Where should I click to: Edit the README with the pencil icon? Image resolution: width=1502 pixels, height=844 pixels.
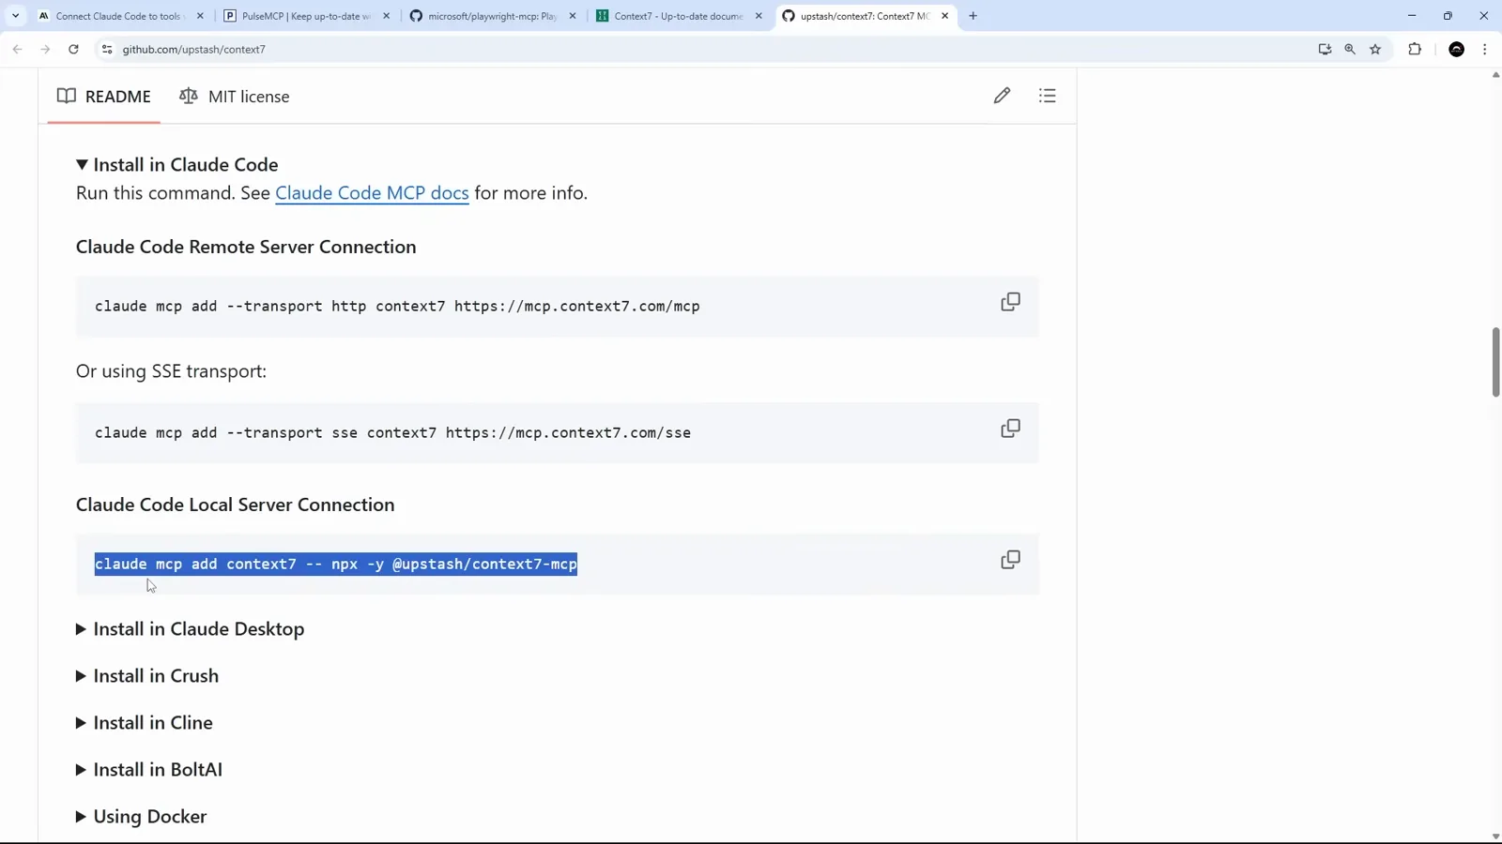pyautogui.click(x=1002, y=96)
